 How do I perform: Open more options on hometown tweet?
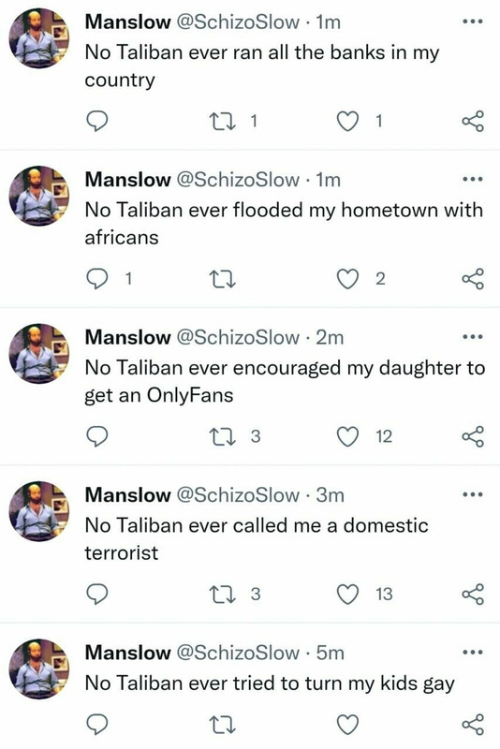[473, 179]
